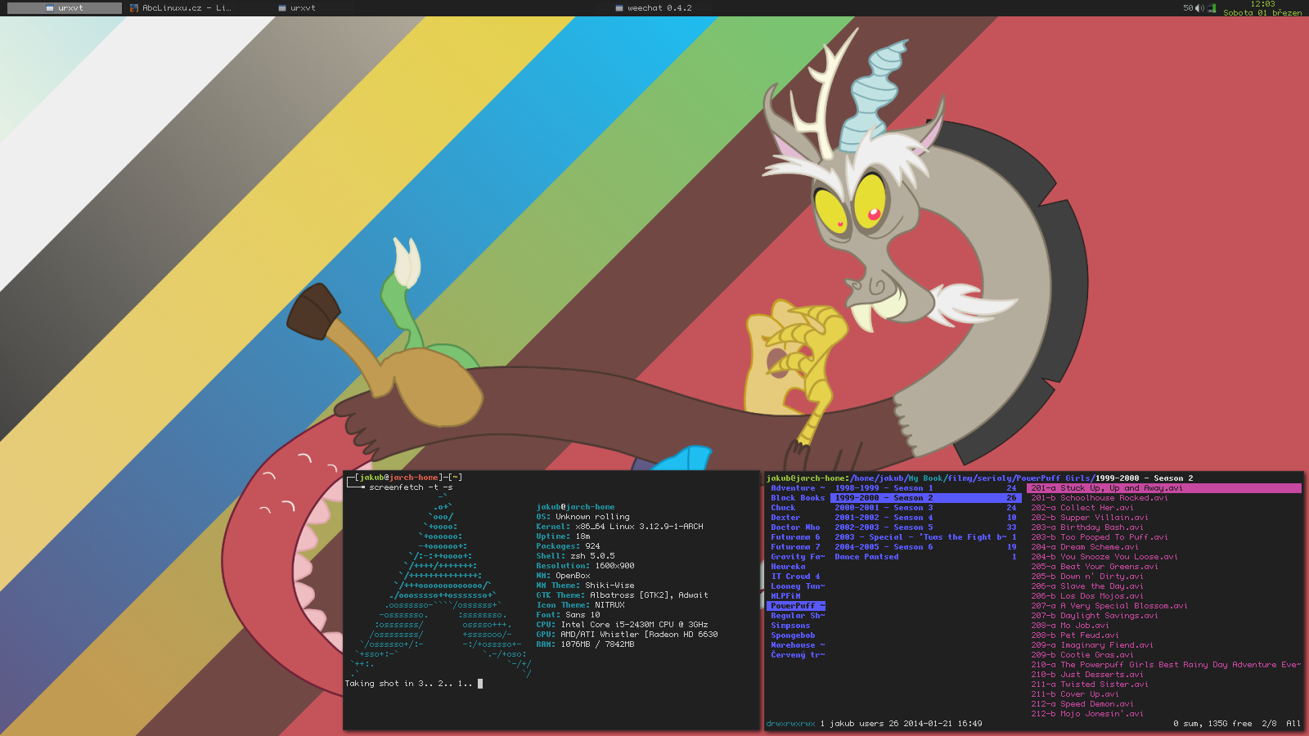Select 211-a Twisted Sister.avi

1089,684
